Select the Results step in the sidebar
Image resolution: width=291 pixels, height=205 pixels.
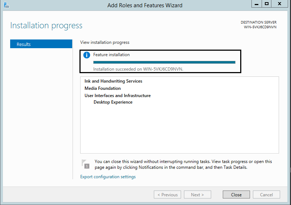(41, 44)
